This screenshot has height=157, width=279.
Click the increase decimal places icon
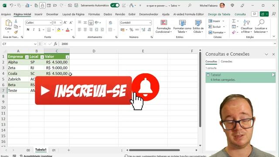(143, 30)
